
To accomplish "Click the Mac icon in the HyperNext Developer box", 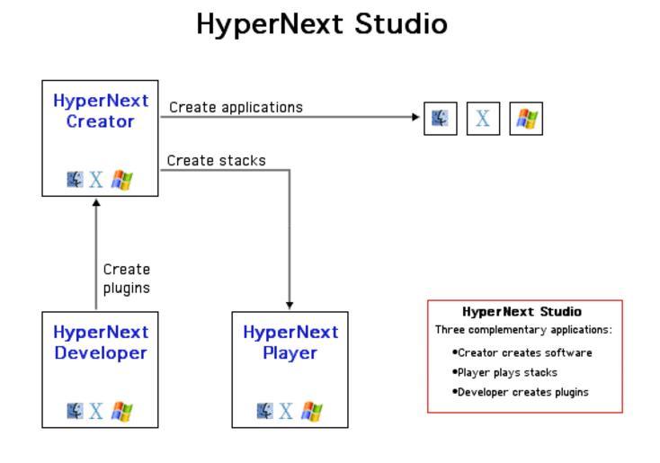I will (76, 412).
